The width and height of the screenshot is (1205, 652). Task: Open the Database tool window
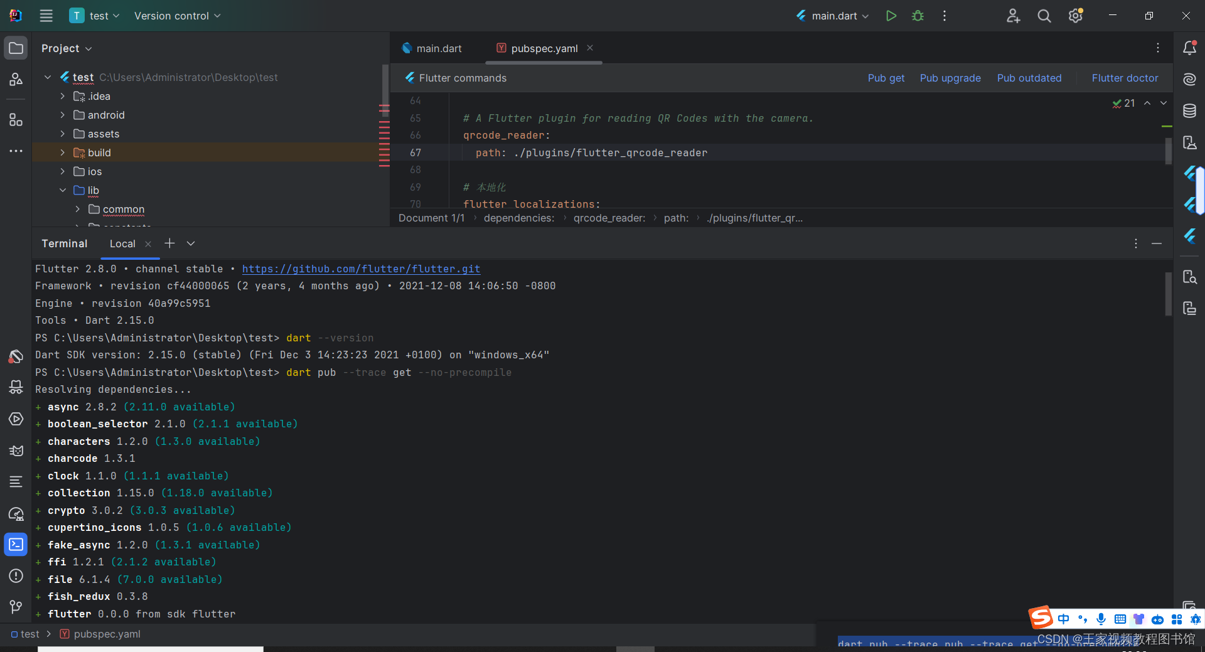click(x=1189, y=110)
